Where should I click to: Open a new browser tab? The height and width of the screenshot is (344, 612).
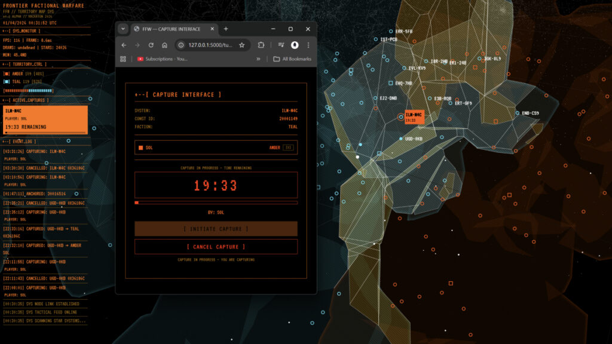pyautogui.click(x=225, y=29)
